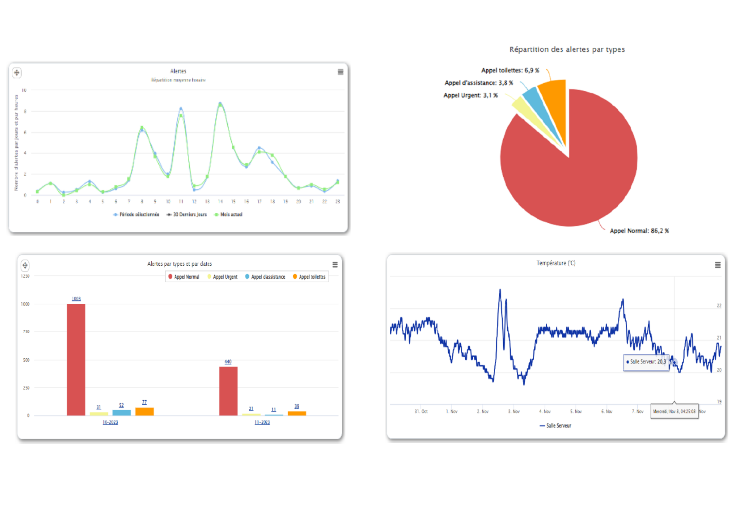Click the move handle on Alertes chart

coord(17,73)
